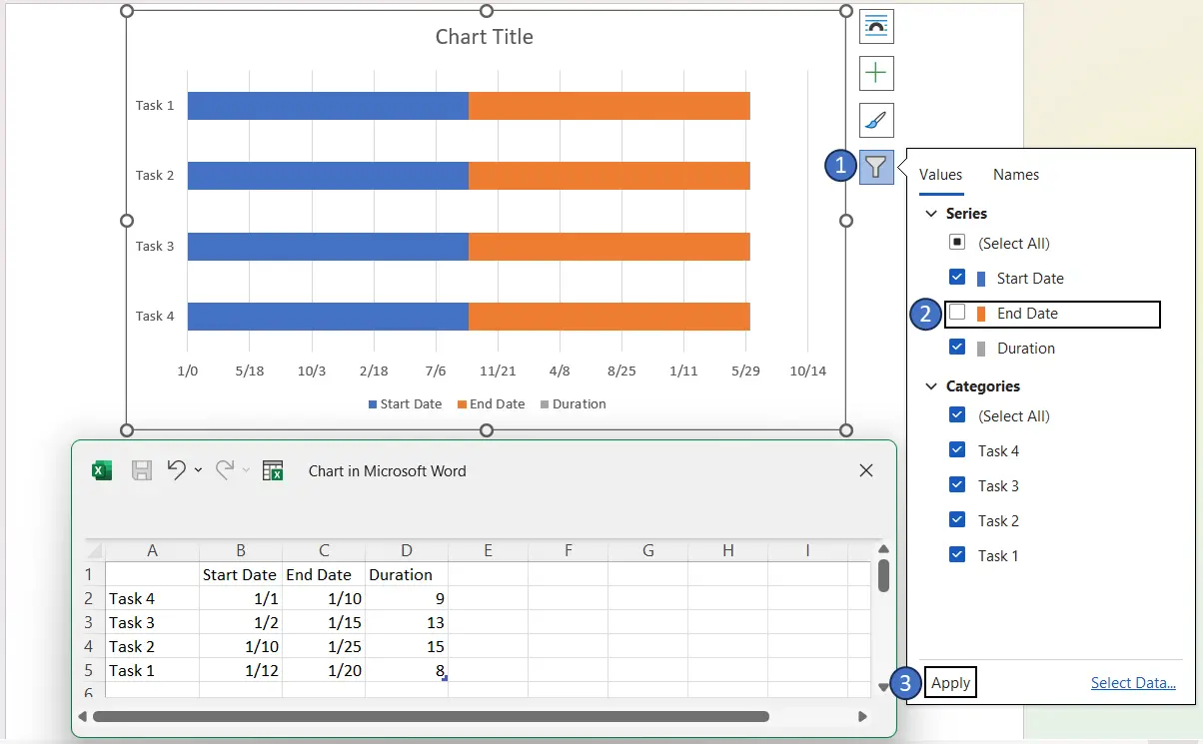The height and width of the screenshot is (744, 1203).
Task: Click the Duration legend entry
Action: tap(573, 404)
